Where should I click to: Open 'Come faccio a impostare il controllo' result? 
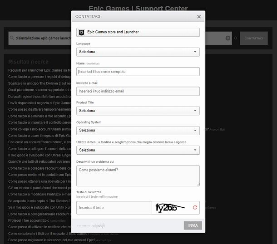(x=40, y=122)
